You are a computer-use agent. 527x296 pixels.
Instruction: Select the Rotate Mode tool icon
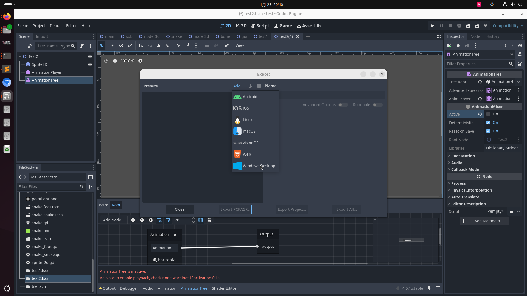click(x=121, y=46)
